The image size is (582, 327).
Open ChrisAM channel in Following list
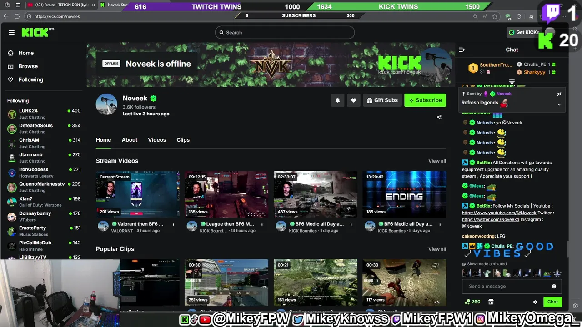(x=44, y=143)
